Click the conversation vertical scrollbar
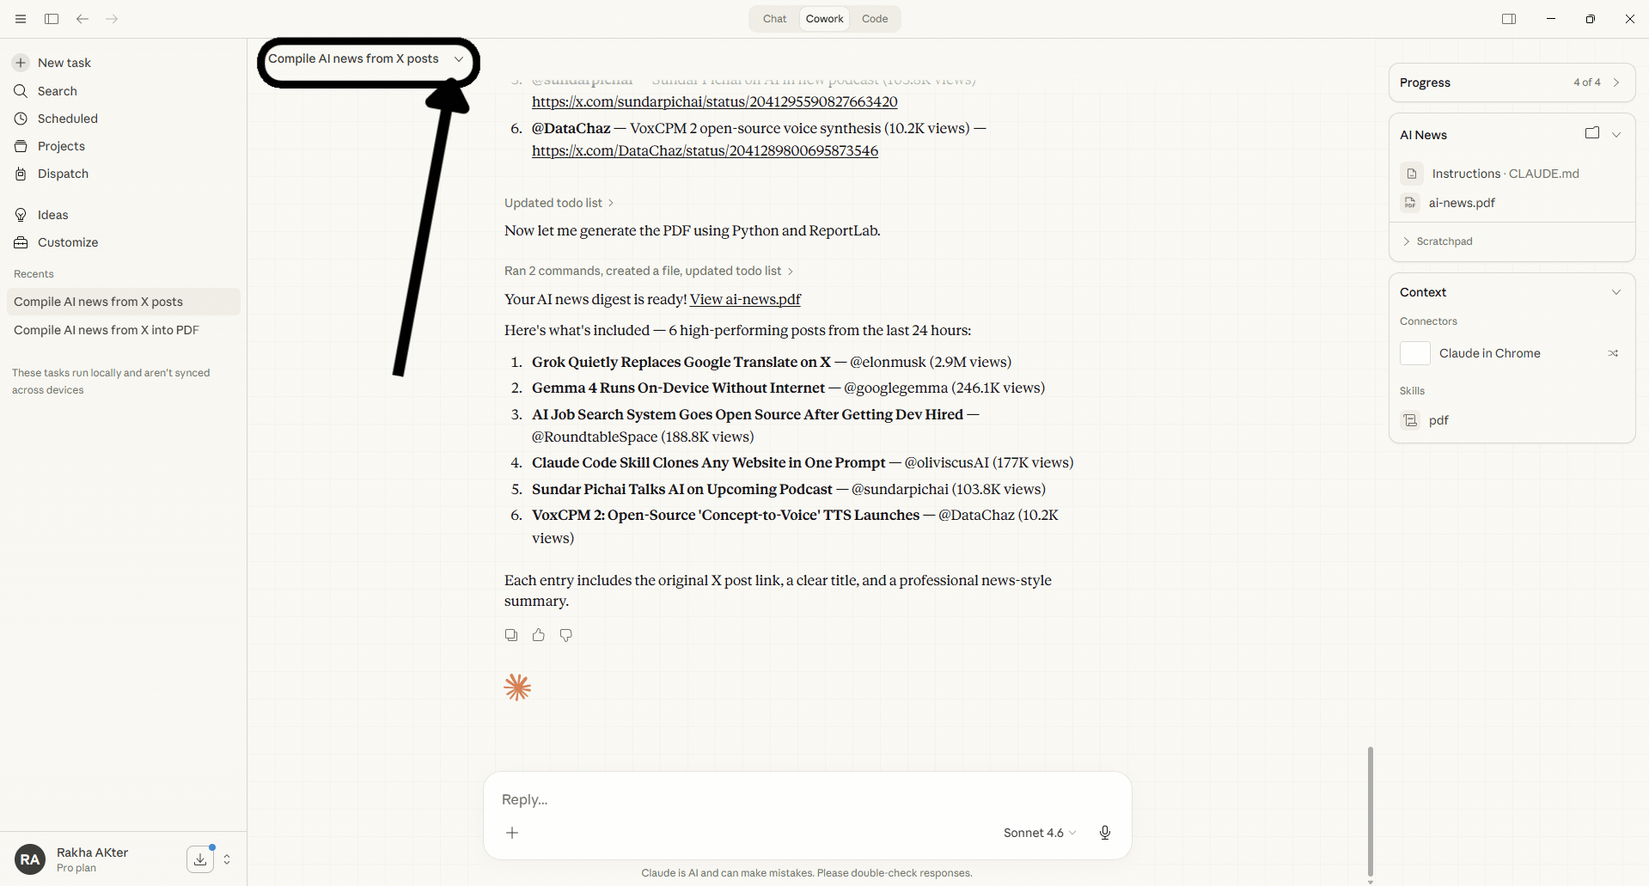 (x=1370, y=810)
